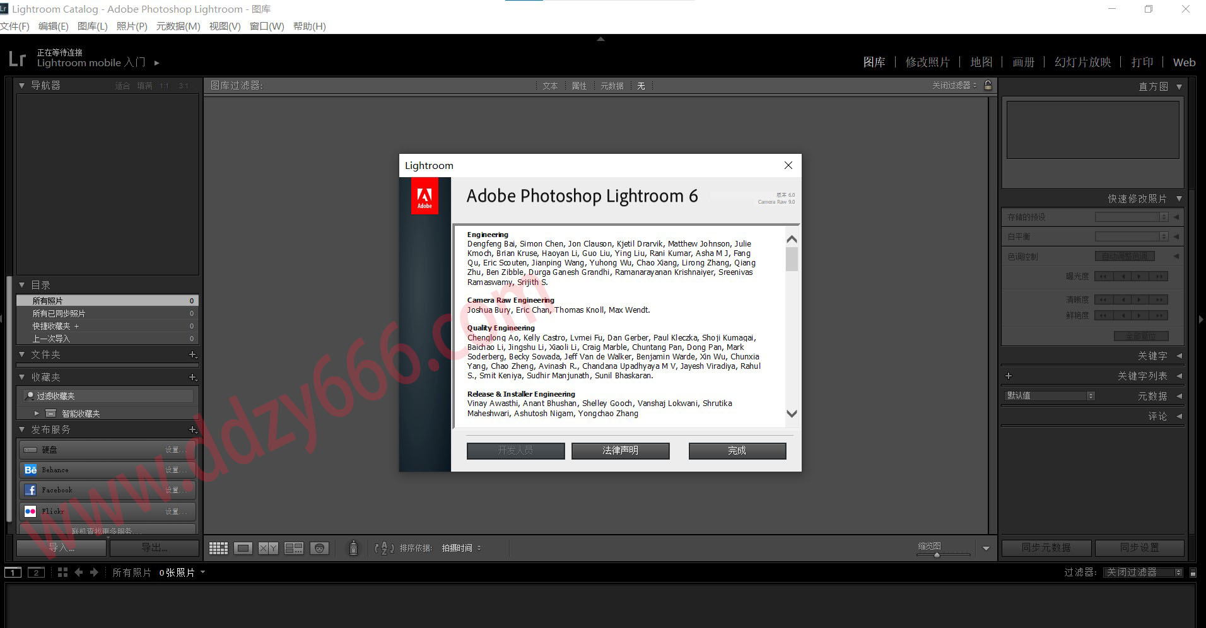Open XY compare view
1206x628 pixels.
click(x=268, y=548)
